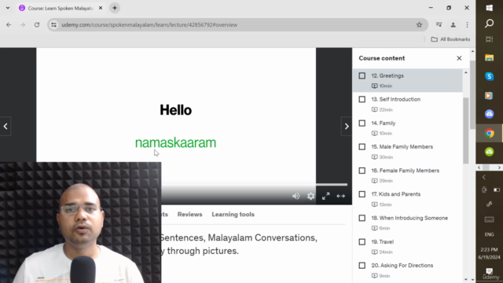Image resolution: width=503 pixels, height=283 pixels.
Task: Open All Bookmarks folder
Action: pyautogui.click(x=450, y=39)
